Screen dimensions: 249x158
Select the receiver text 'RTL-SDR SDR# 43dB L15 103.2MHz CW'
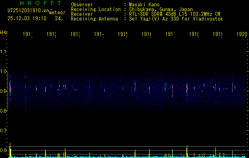175,14
